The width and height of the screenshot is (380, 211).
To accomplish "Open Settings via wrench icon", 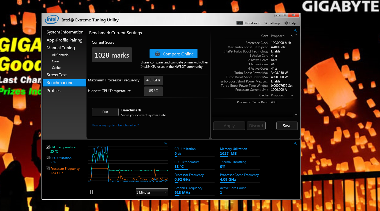I will 266,23.
